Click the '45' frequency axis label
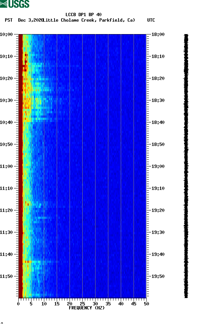The image size is (202, 327). (x=134, y=304)
